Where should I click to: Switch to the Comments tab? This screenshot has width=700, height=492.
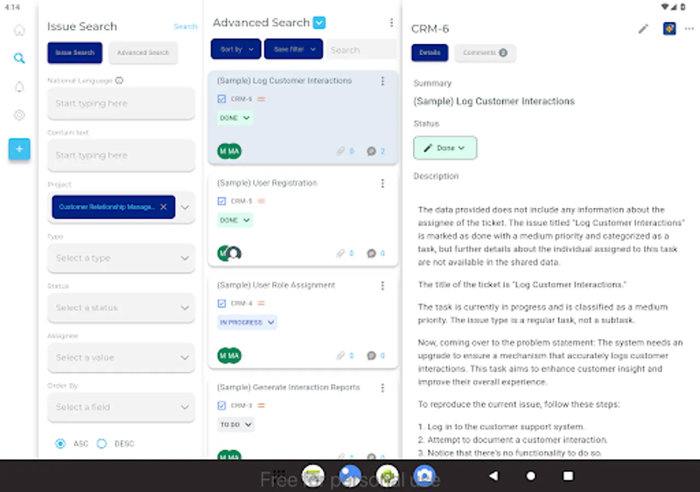pos(485,52)
